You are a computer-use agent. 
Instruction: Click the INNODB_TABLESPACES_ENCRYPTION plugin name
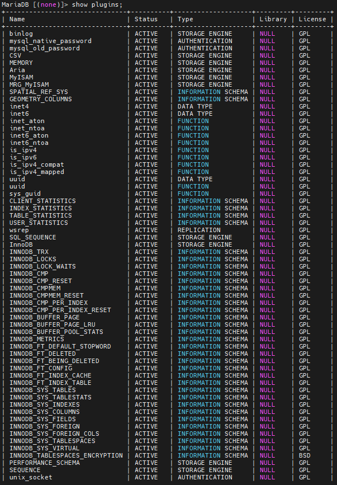66,455
